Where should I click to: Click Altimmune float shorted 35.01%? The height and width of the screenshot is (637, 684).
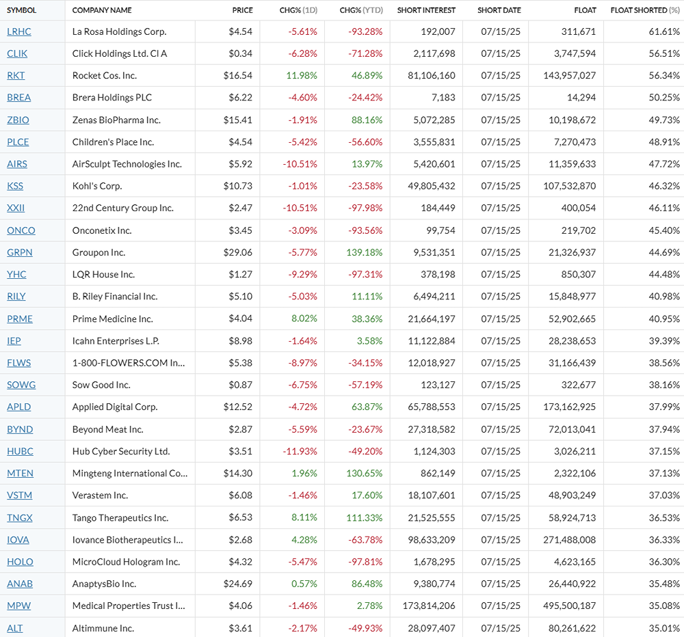664,628
